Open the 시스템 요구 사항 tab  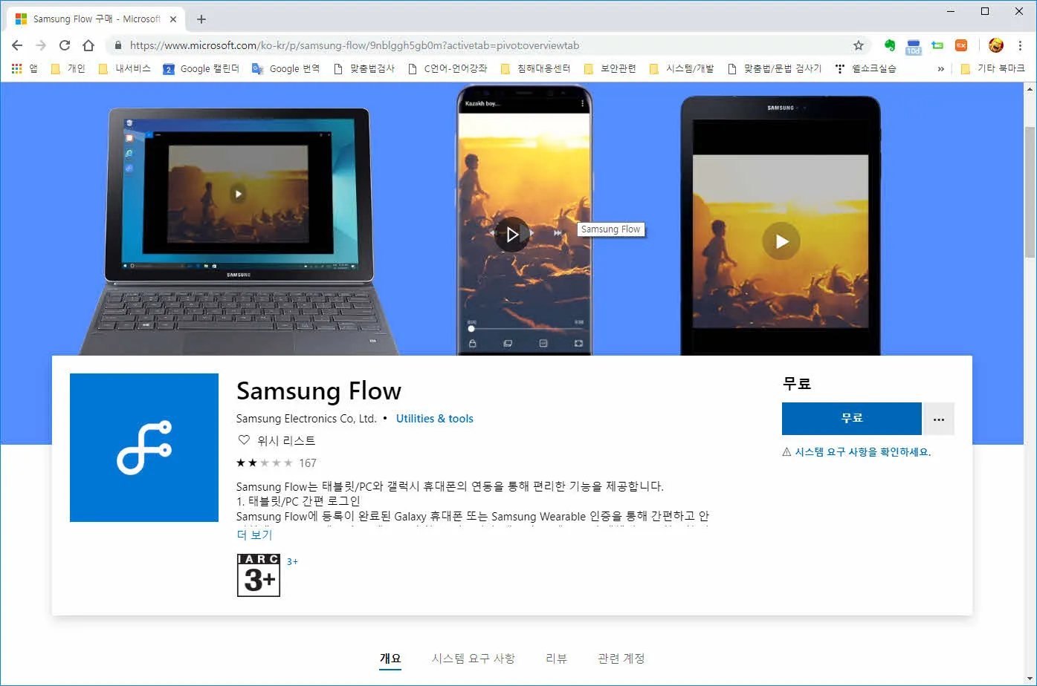[x=472, y=658]
